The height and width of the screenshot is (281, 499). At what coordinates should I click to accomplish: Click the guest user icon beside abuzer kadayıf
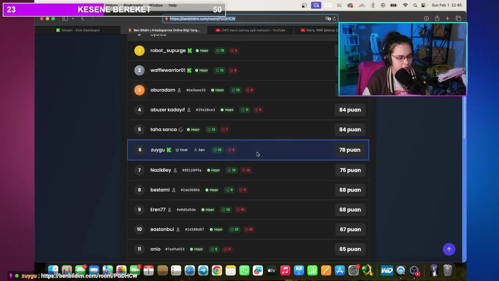click(x=189, y=110)
